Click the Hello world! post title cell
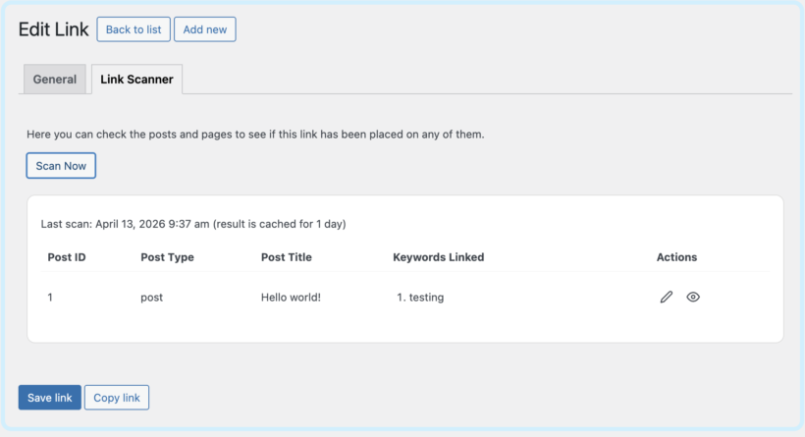The image size is (805, 437). point(291,298)
